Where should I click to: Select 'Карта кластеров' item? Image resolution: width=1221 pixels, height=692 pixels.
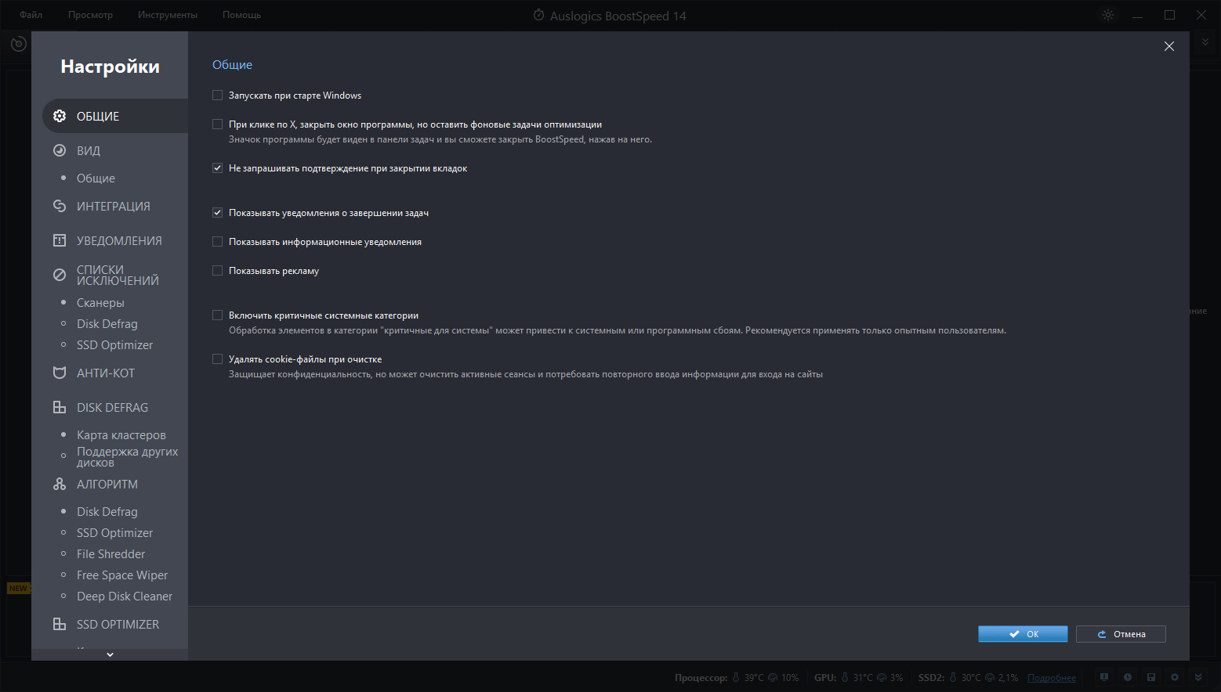pos(121,435)
